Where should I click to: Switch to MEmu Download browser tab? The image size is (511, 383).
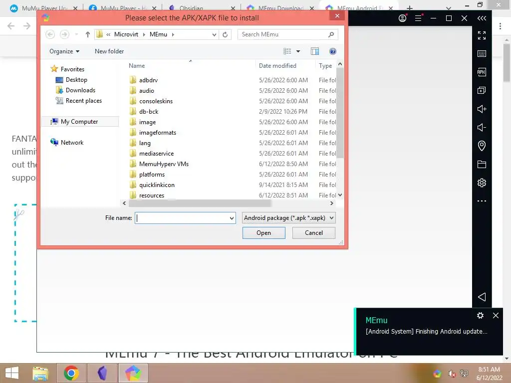coord(280,8)
